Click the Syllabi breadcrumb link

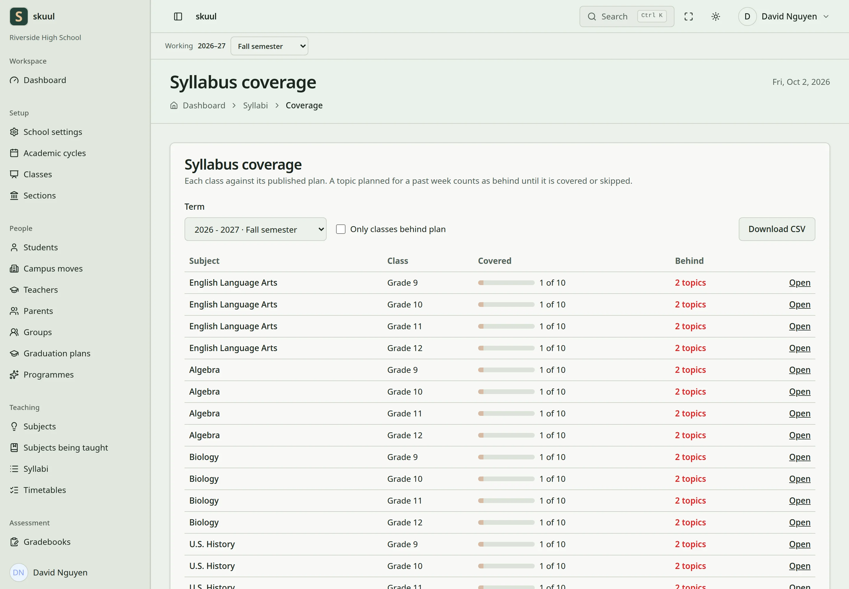click(x=255, y=105)
